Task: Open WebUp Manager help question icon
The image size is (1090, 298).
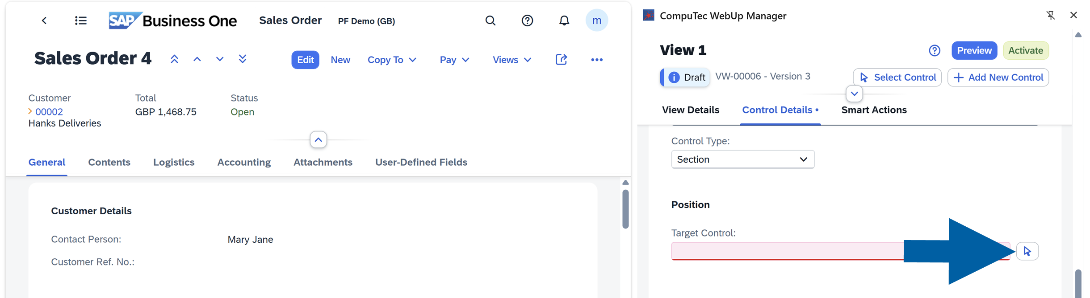Action: point(935,51)
